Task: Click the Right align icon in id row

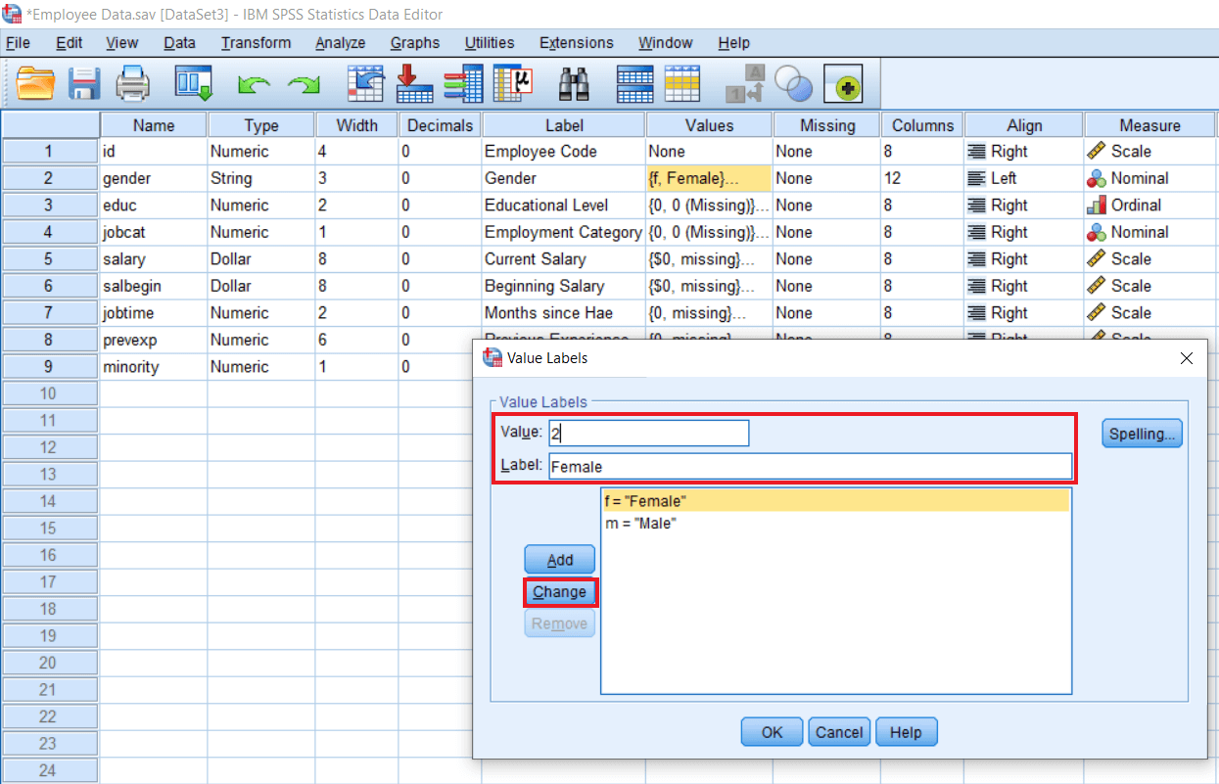Action: (977, 152)
